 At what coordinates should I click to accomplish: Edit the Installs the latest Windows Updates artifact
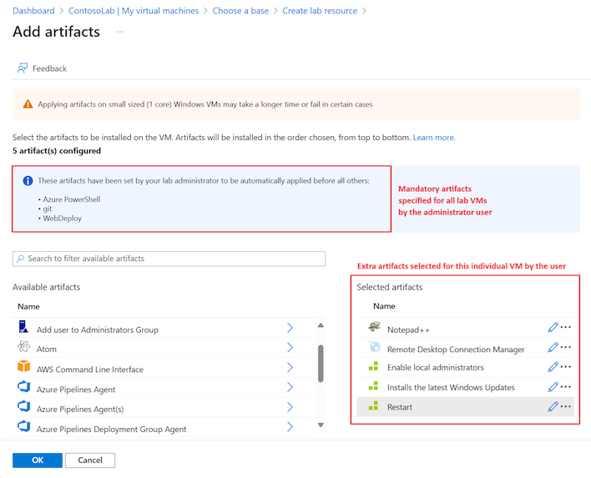coord(553,387)
